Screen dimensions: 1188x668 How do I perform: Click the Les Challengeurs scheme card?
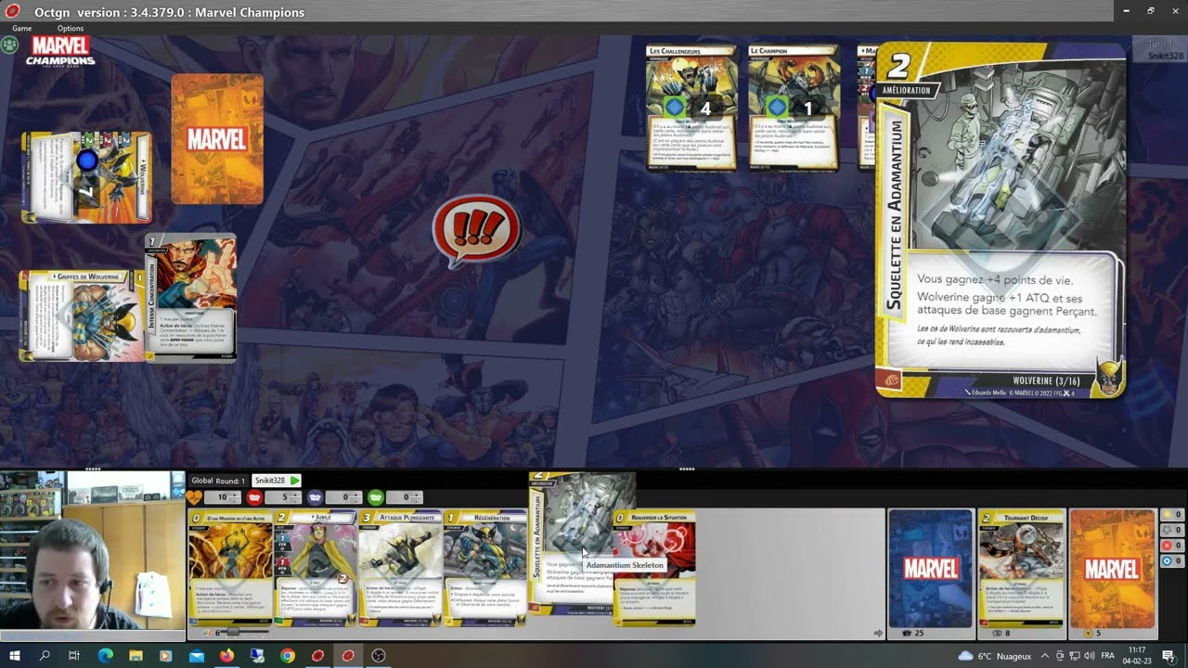pos(691,108)
